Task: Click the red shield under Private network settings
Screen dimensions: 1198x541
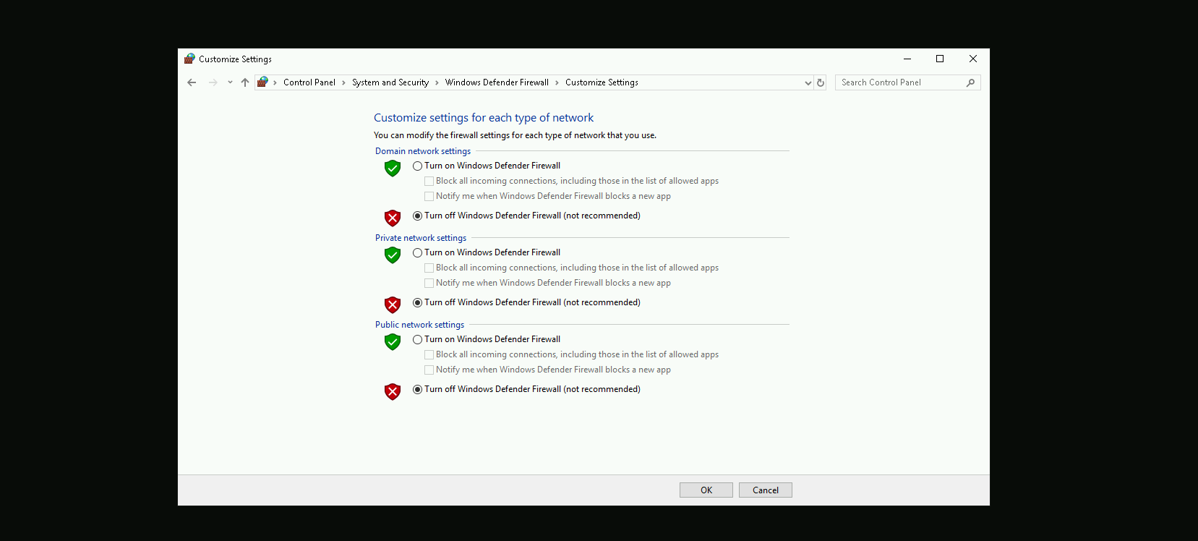Action: click(393, 304)
